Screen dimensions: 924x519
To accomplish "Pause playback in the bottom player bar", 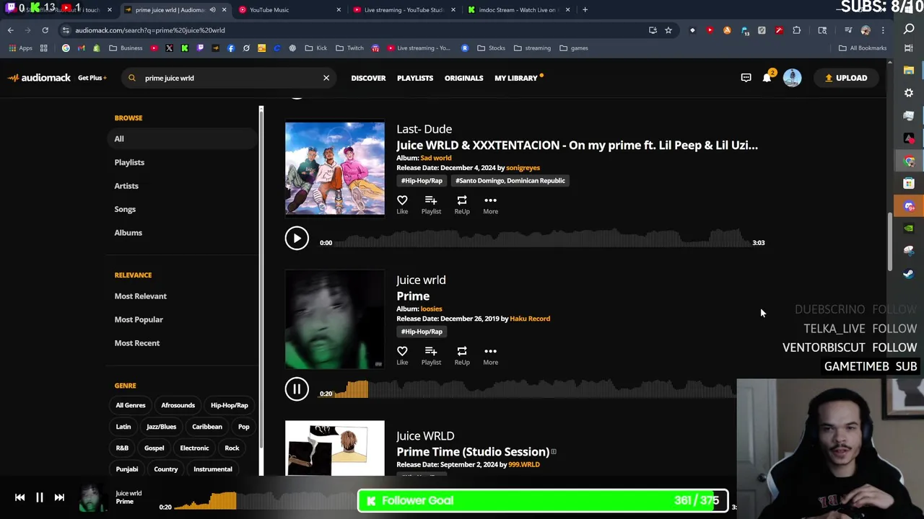I will click(x=40, y=497).
